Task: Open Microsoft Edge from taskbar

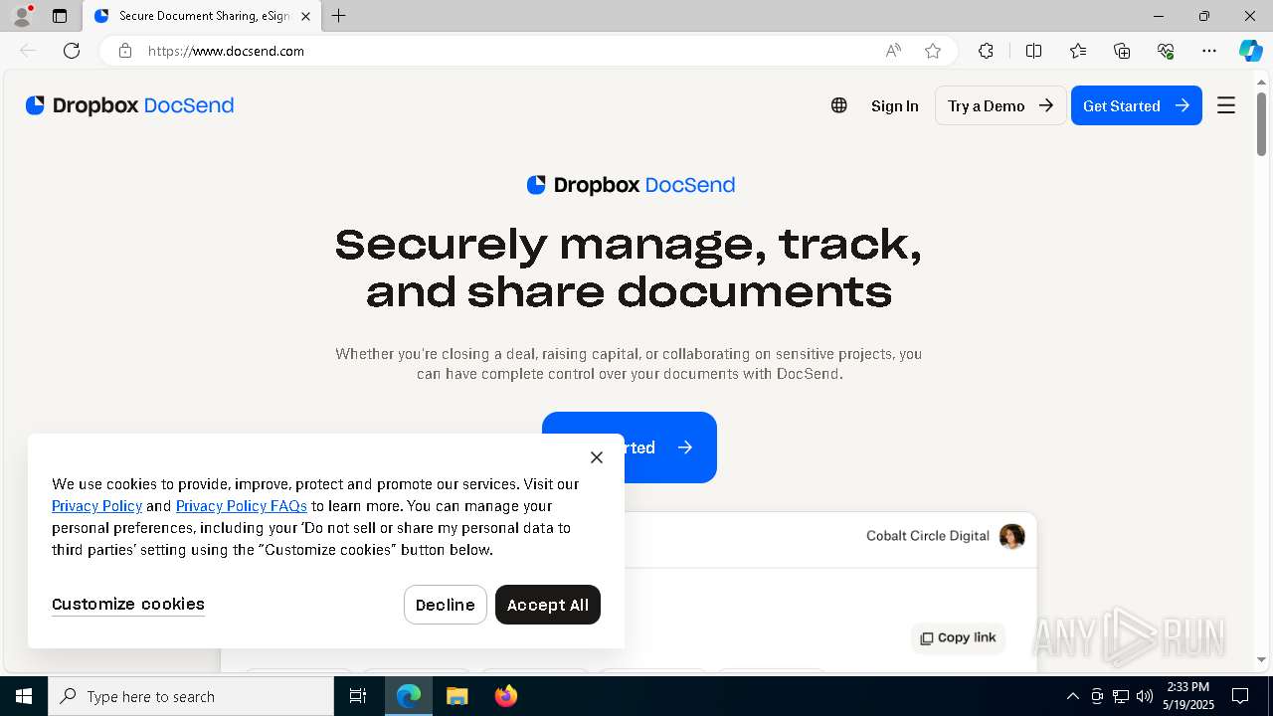Action: (x=409, y=696)
